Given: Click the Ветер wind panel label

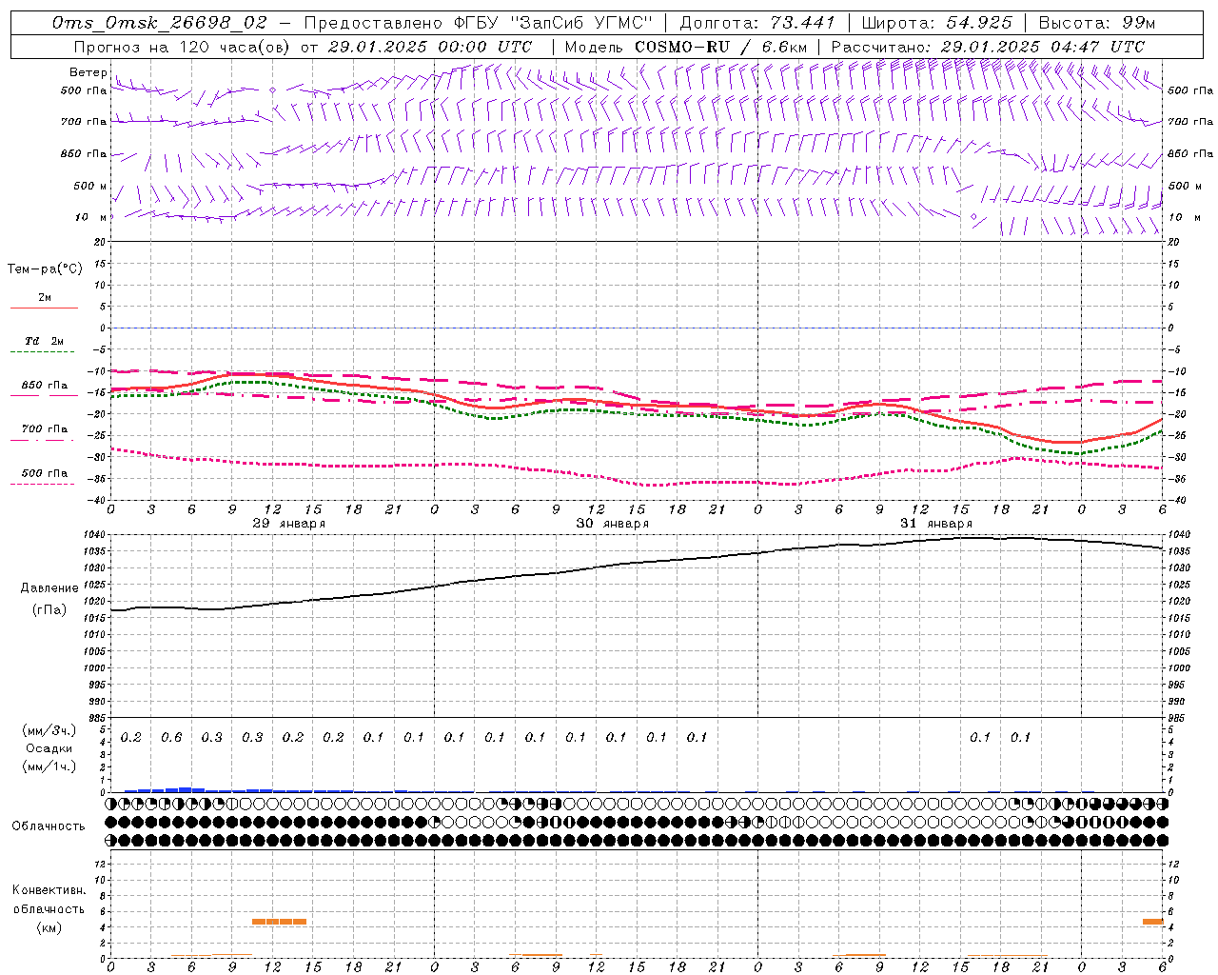Looking at the screenshot, I should 88,72.
